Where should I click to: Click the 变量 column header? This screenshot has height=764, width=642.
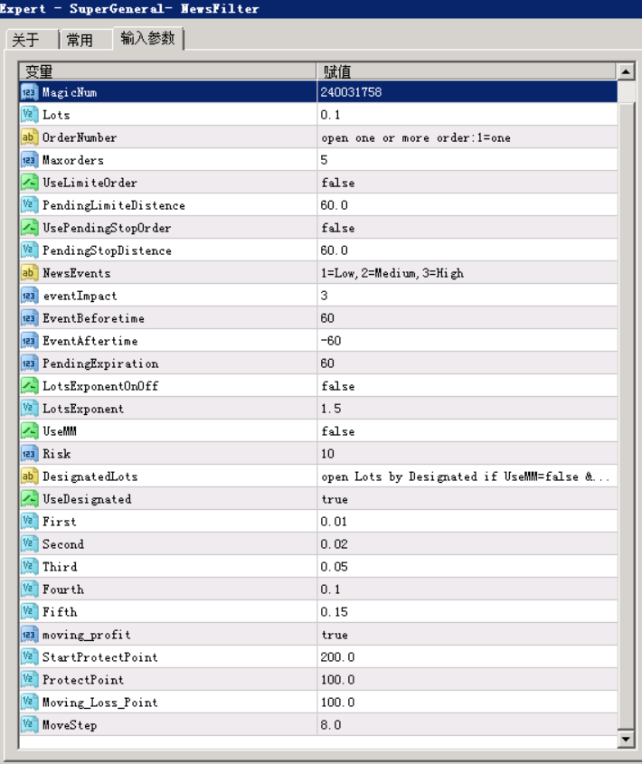click(167, 71)
